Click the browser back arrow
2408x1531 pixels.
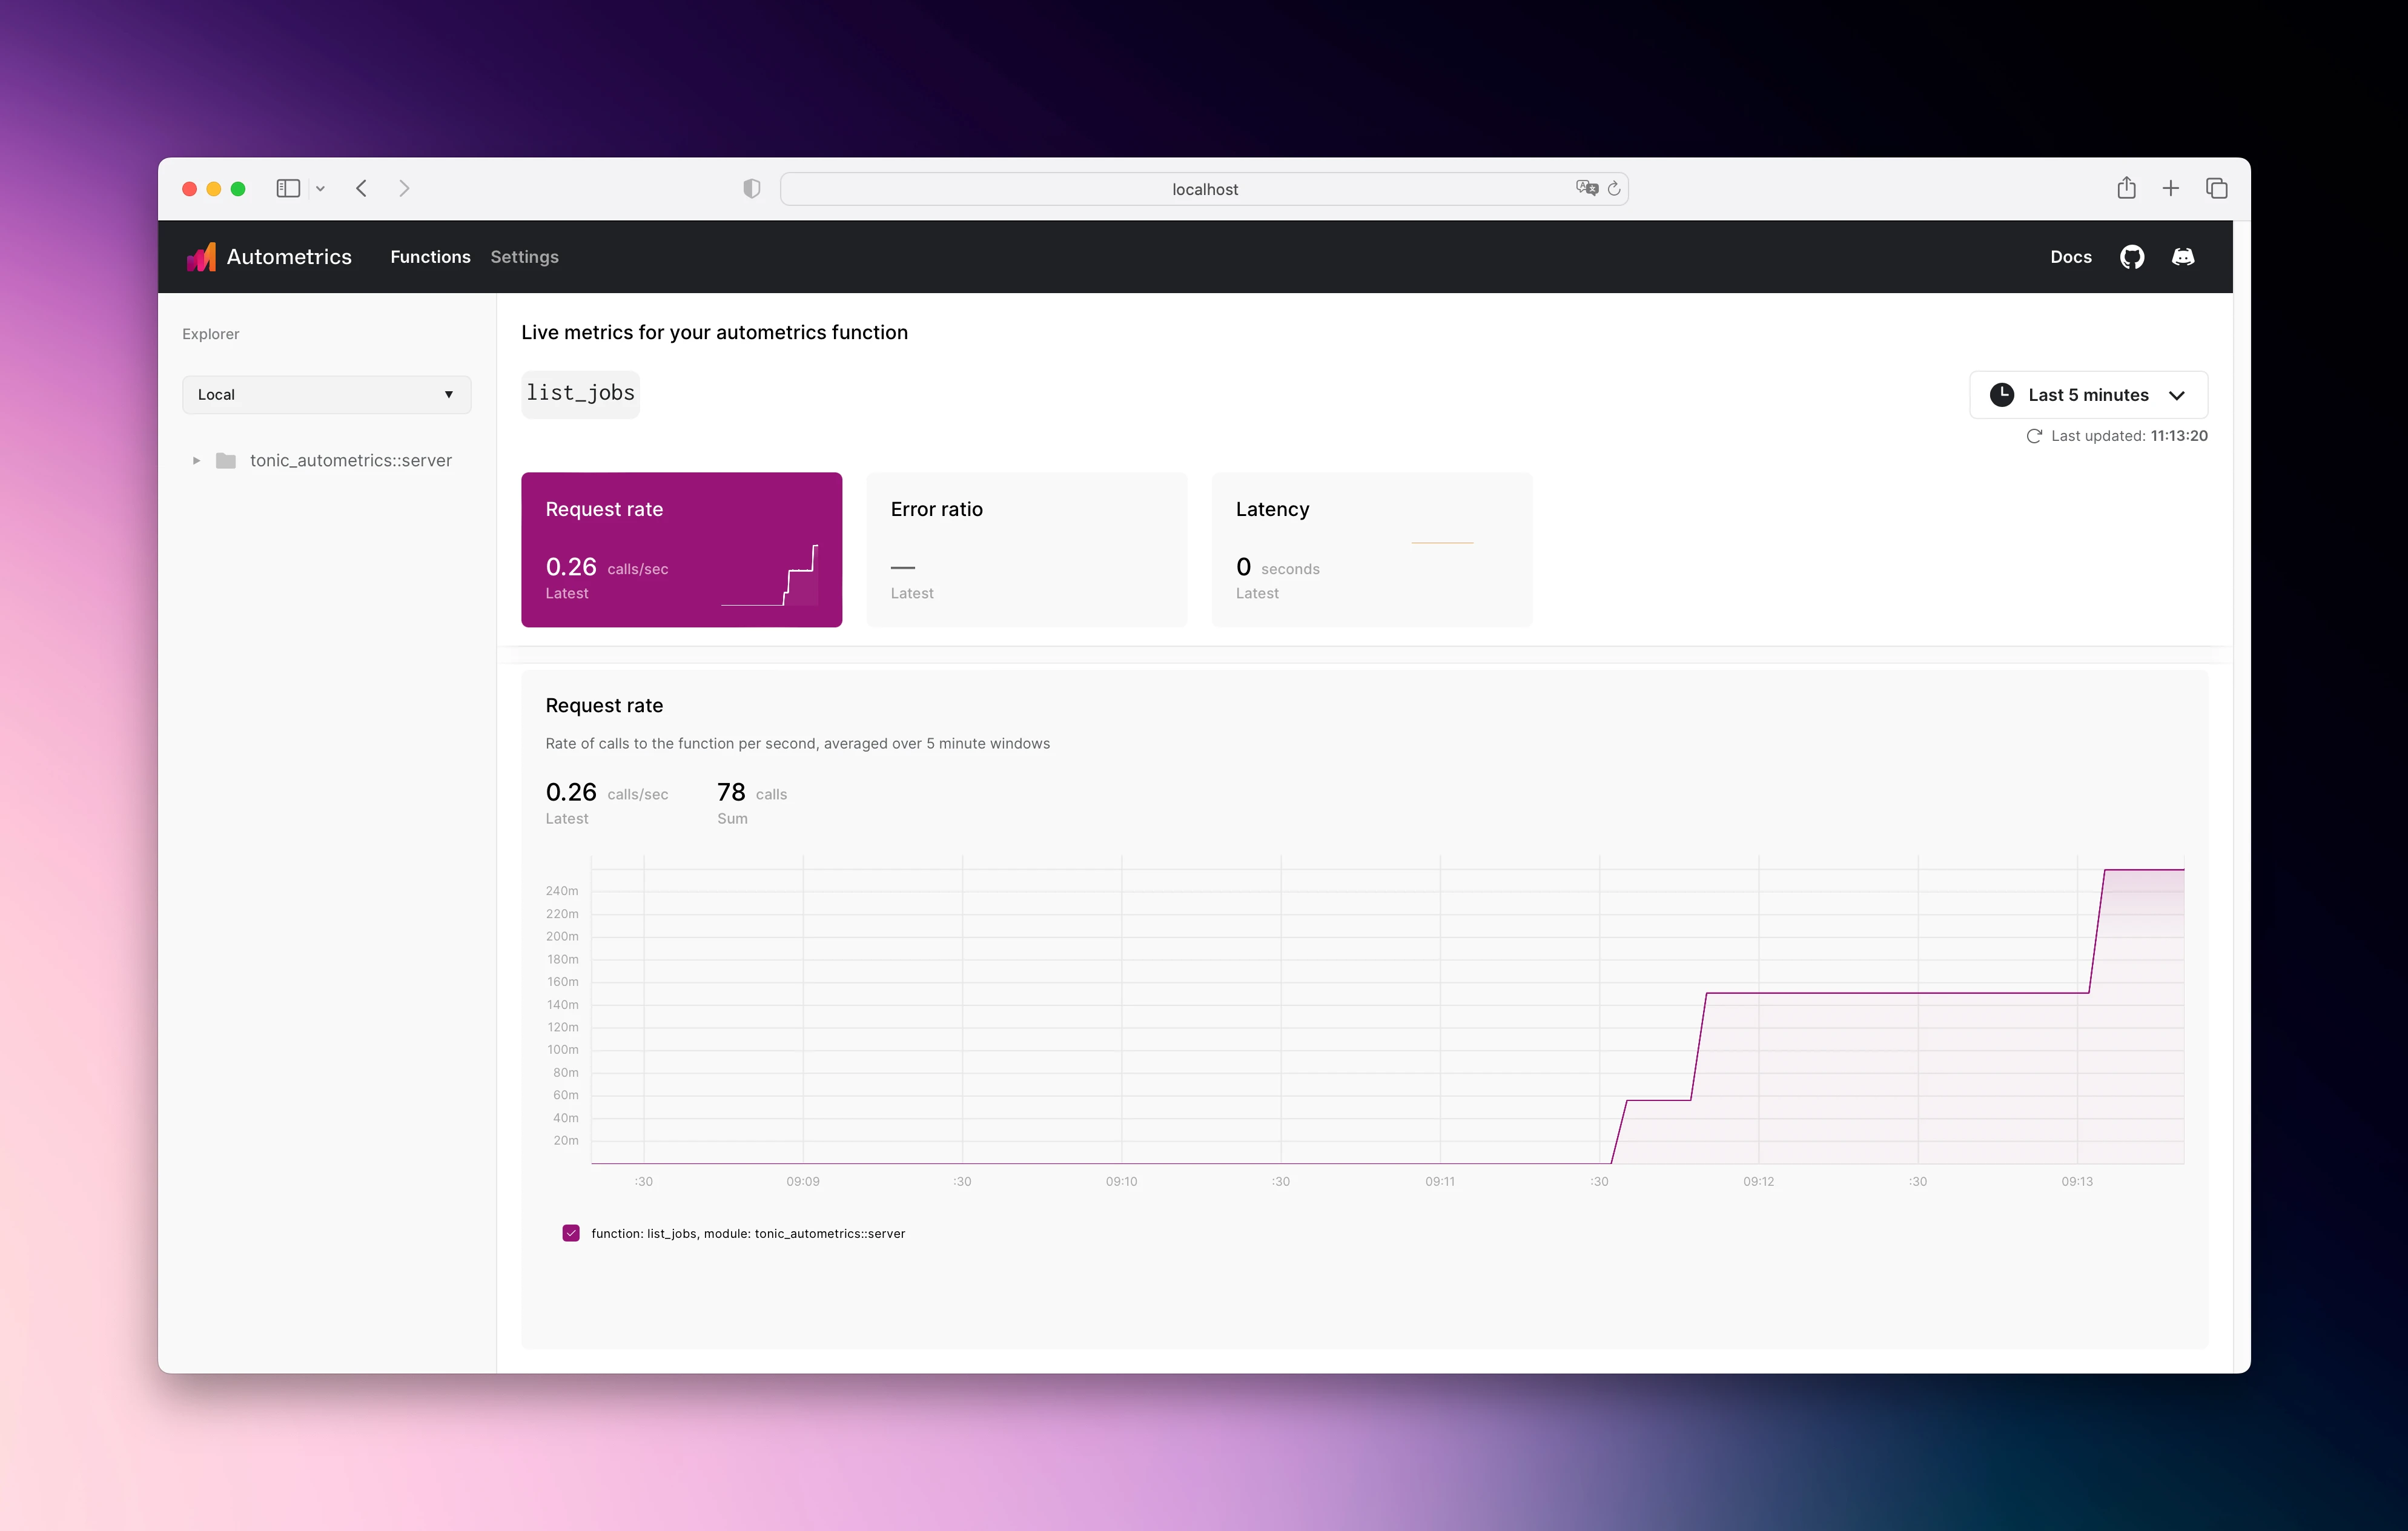[362, 188]
